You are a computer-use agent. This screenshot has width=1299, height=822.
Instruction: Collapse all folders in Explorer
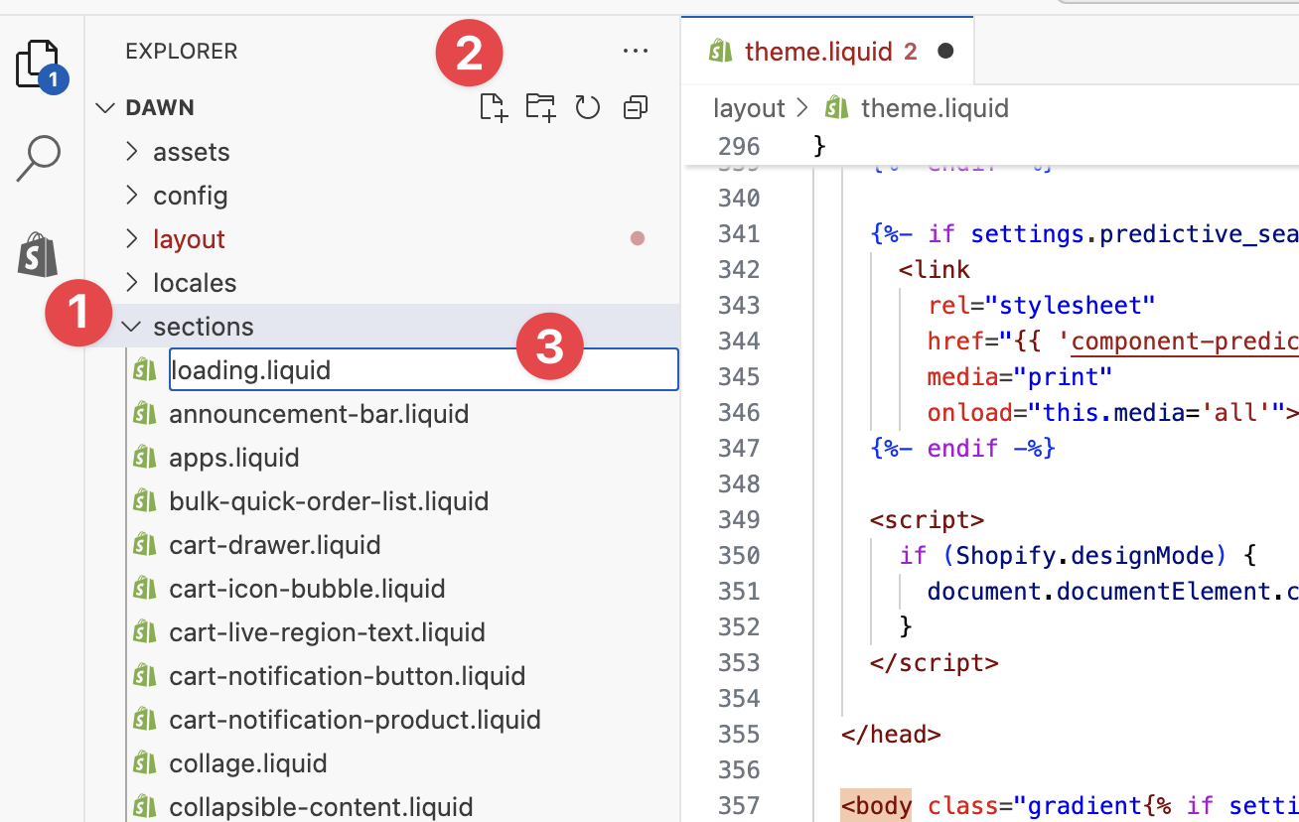click(x=636, y=107)
